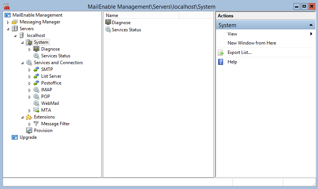Click the Name column header
Screen dimensions: 318x189
141,15
